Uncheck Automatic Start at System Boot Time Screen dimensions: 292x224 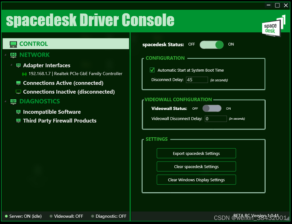(x=152, y=70)
